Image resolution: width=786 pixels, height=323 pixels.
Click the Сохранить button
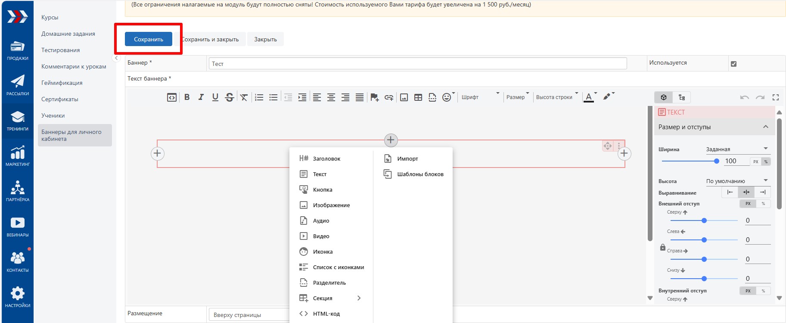pos(149,39)
